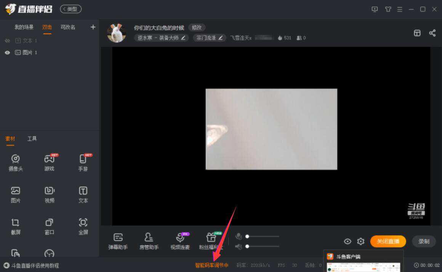Add a picture (图片) source

(16, 194)
